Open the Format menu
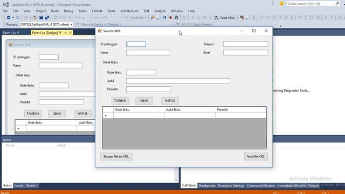 pyautogui.click(x=97, y=11)
